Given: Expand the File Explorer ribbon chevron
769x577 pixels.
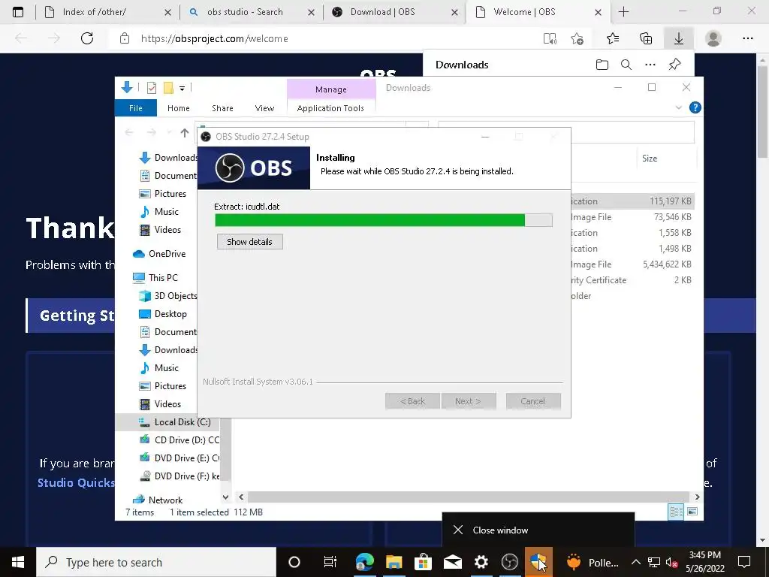Looking at the screenshot, I should pos(679,108).
